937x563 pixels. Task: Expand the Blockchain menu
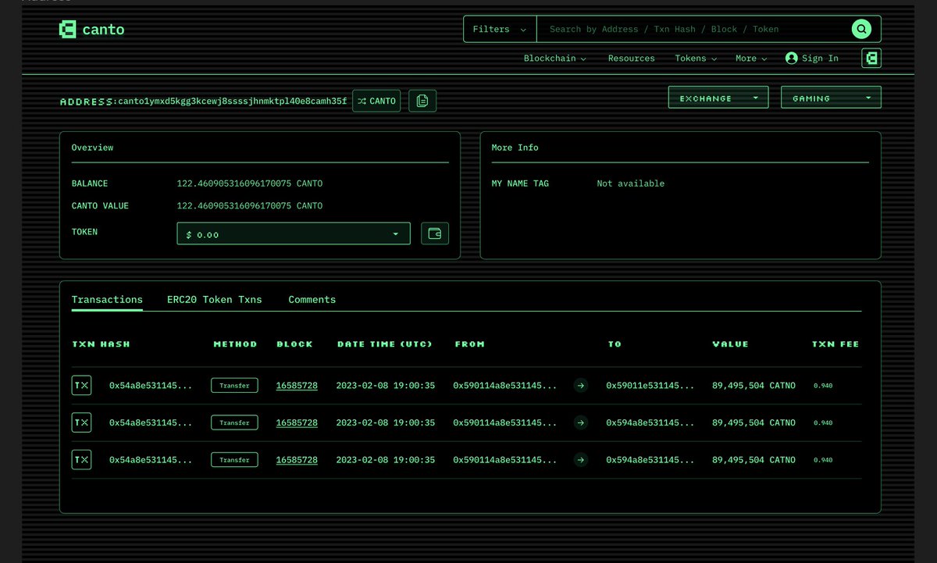pos(554,59)
